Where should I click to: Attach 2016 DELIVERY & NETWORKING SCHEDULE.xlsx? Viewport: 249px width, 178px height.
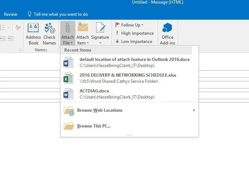[130, 78]
